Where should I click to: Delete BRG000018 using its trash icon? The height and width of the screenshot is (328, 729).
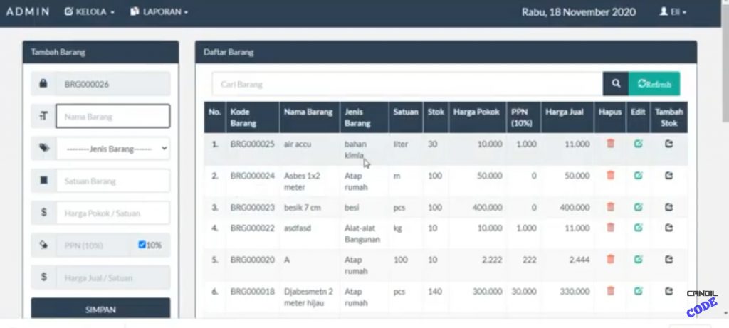click(x=610, y=291)
